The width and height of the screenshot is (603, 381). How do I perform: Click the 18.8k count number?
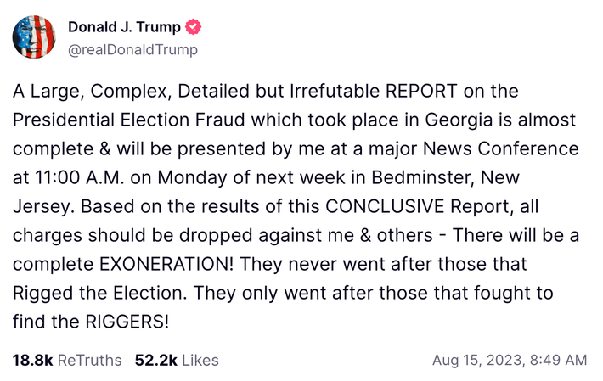click(x=32, y=361)
